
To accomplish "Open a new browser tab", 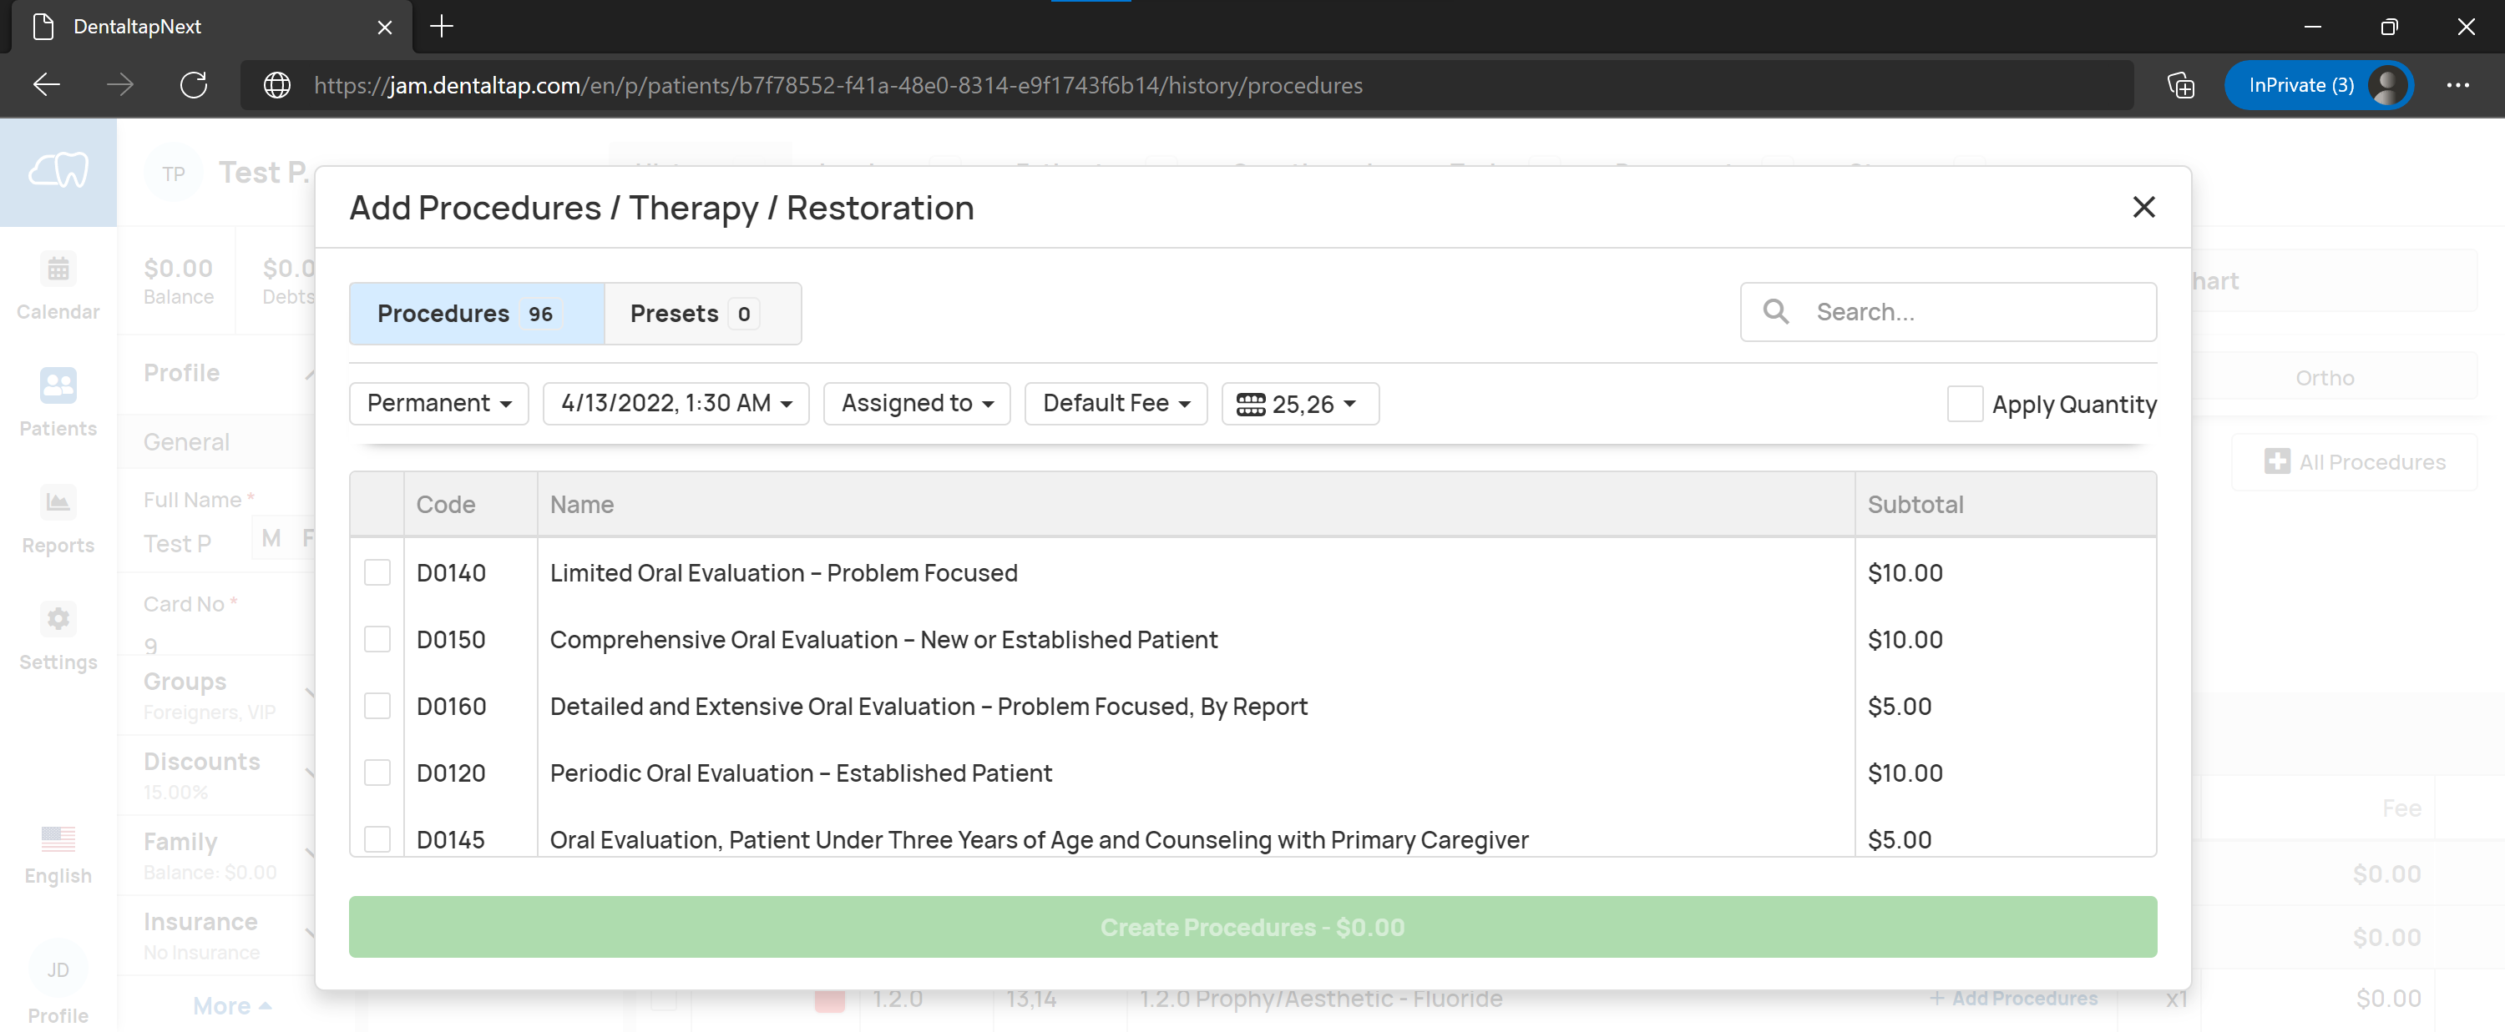I will (442, 26).
